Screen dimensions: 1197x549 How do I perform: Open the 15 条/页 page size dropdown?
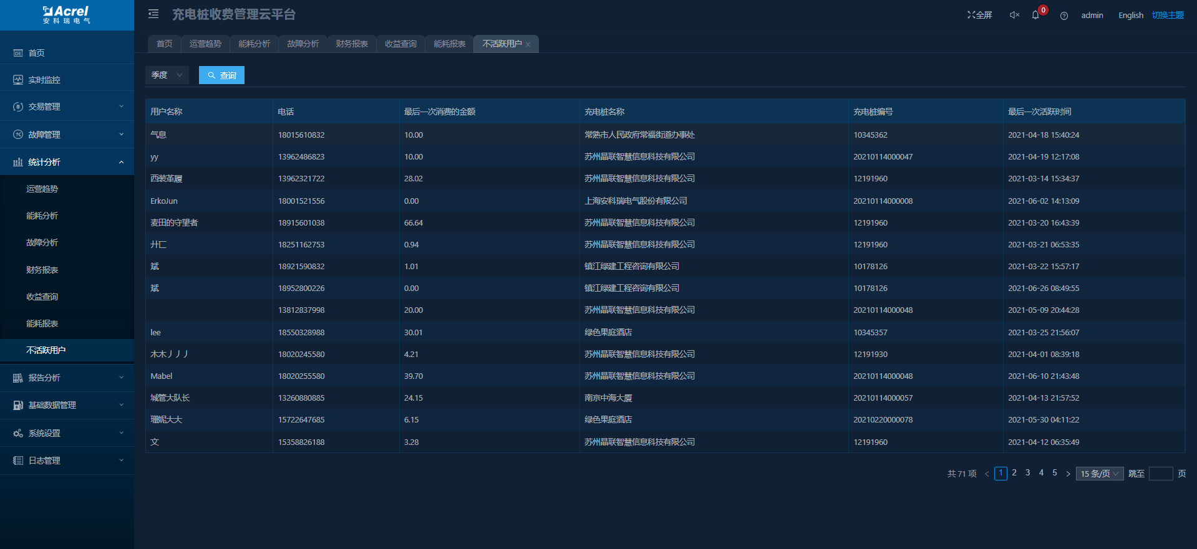coord(1100,474)
